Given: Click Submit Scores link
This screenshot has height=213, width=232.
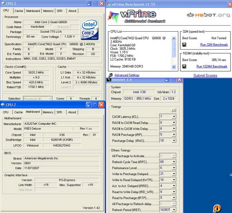Looking at the screenshot, I should (x=205, y=75).
